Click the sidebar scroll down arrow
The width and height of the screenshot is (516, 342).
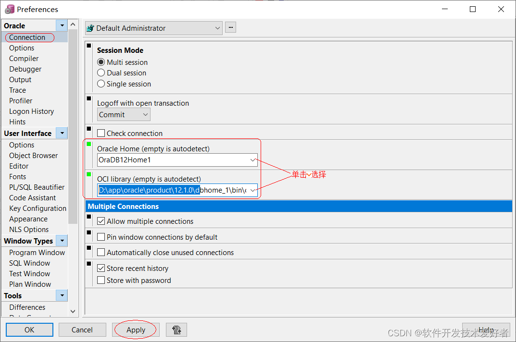pos(73,311)
